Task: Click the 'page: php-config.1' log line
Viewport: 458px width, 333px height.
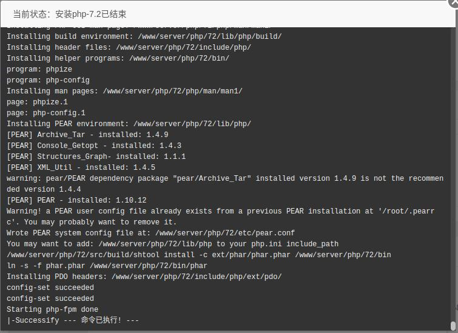Action: pyautogui.click(x=46, y=113)
